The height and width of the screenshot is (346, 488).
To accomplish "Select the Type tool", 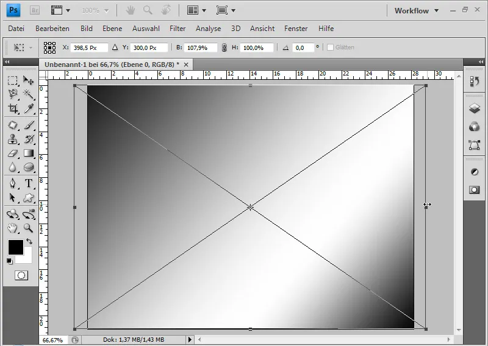I will click(29, 183).
